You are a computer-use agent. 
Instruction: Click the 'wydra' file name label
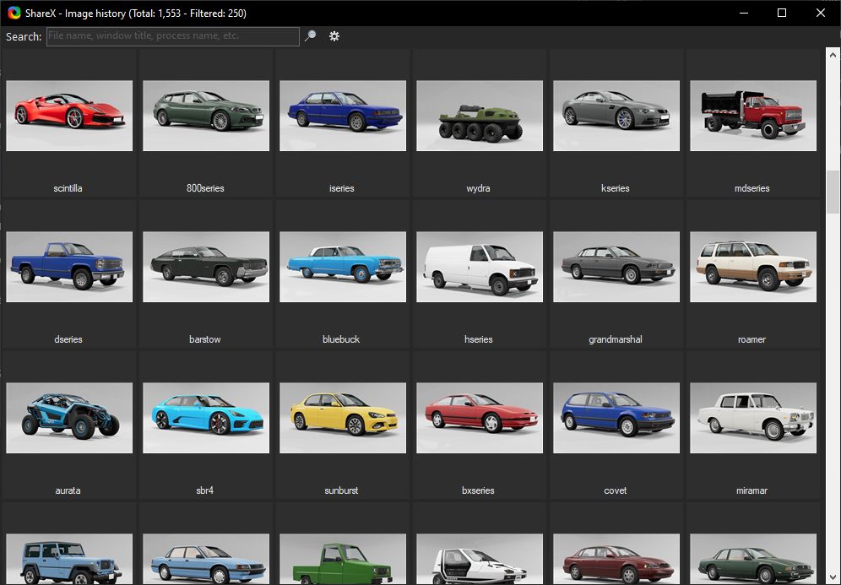click(x=479, y=188)
